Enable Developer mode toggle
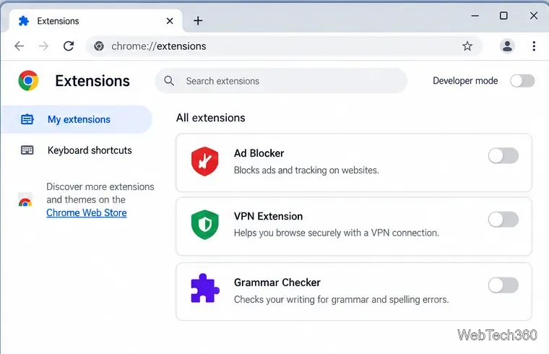Screen dimensions: 549x354 [x=522, y=81]
